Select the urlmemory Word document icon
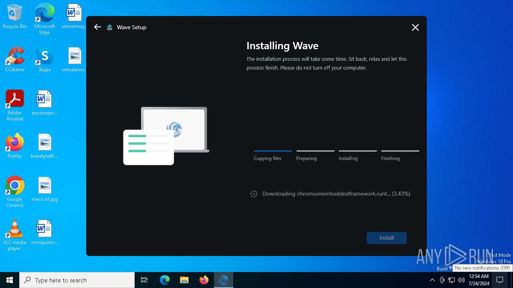 [x=74, y=17]
